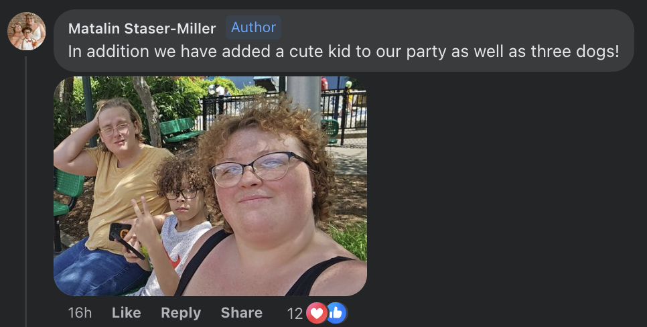Viewport: 647px width, 327px height.
Task: Click the woman's glasses in the photo
Action: point(259,168)
